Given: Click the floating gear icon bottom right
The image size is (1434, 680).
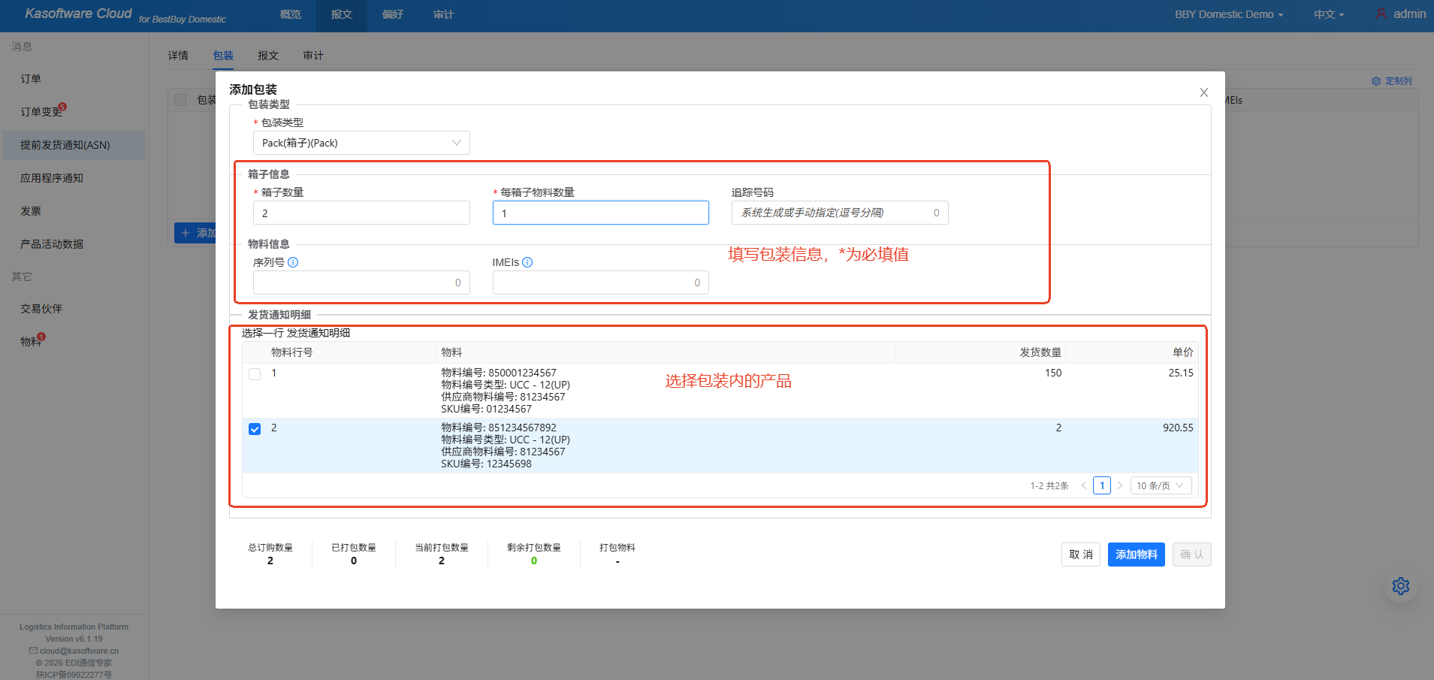Looking at the screenshot, I should (x=1400, y=585).
